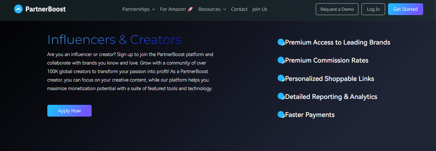Screen dimensions: 436x151
Task: Select the Premium Commission Rates text
Action: 327,60
